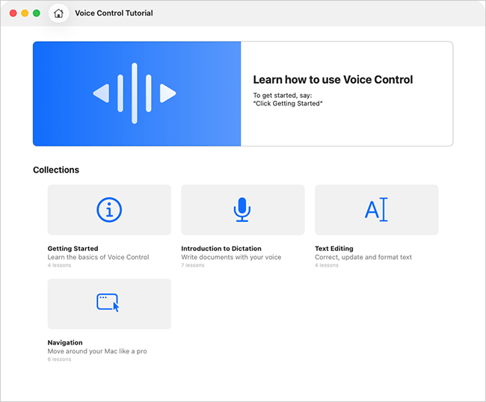Click the Home icon in the title bar
Viewport: 486px width, 402px height.
click(58, 13)
